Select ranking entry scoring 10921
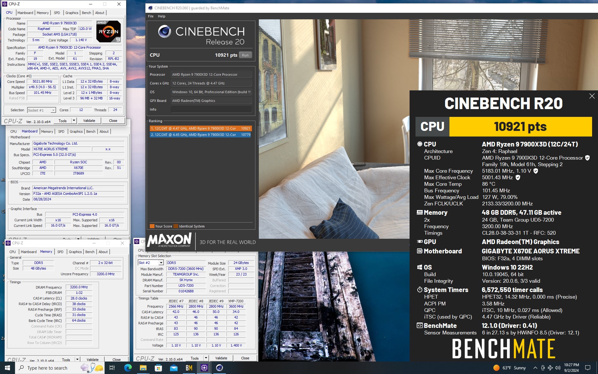Image resolution: width=598 pixels, height=374 pixels. [201, 128]
